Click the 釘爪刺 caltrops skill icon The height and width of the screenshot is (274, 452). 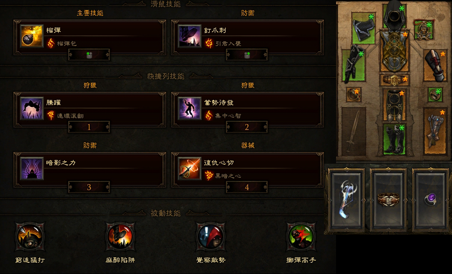click(190, 36)
